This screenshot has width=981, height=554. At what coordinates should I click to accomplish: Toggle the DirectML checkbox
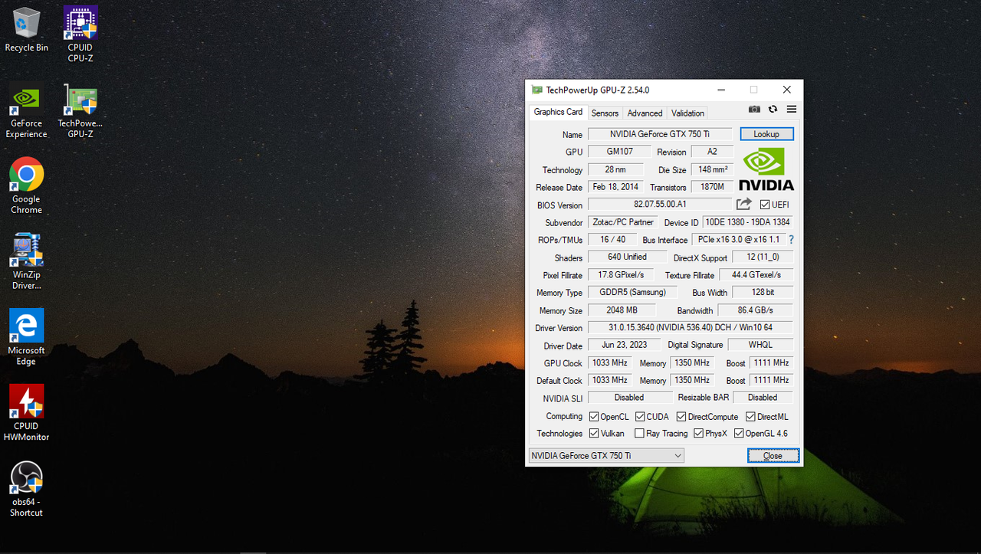tap(750, 417)
